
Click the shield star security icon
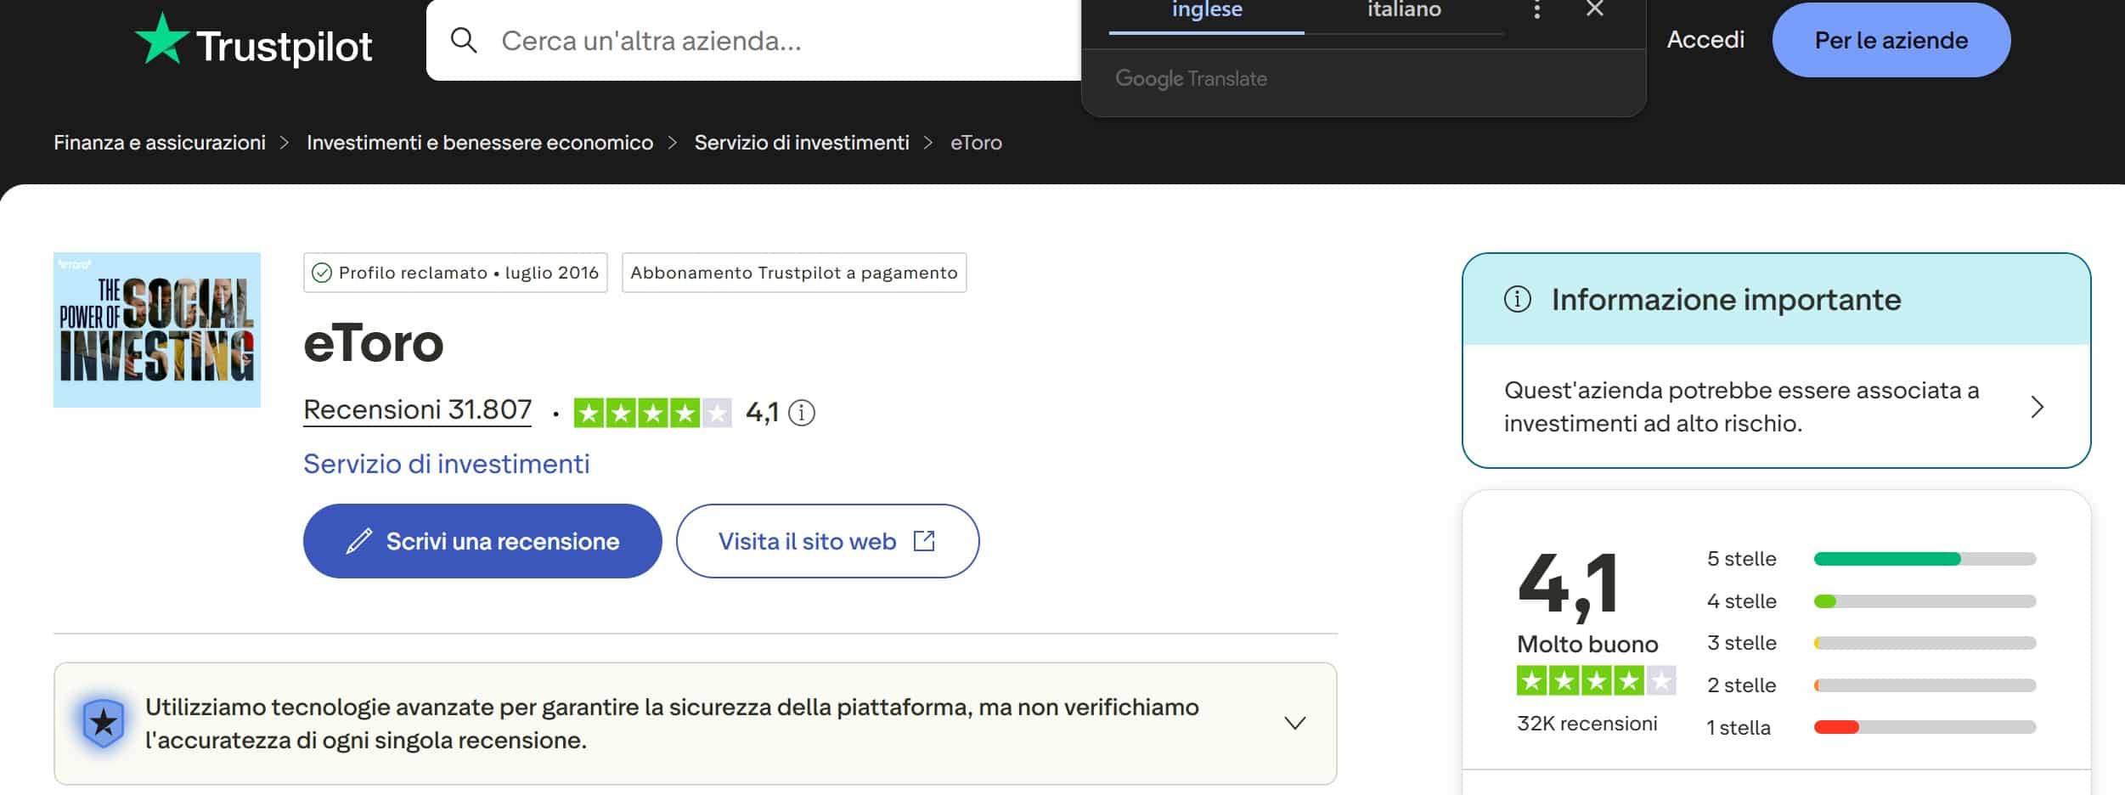tap(104, 723)
